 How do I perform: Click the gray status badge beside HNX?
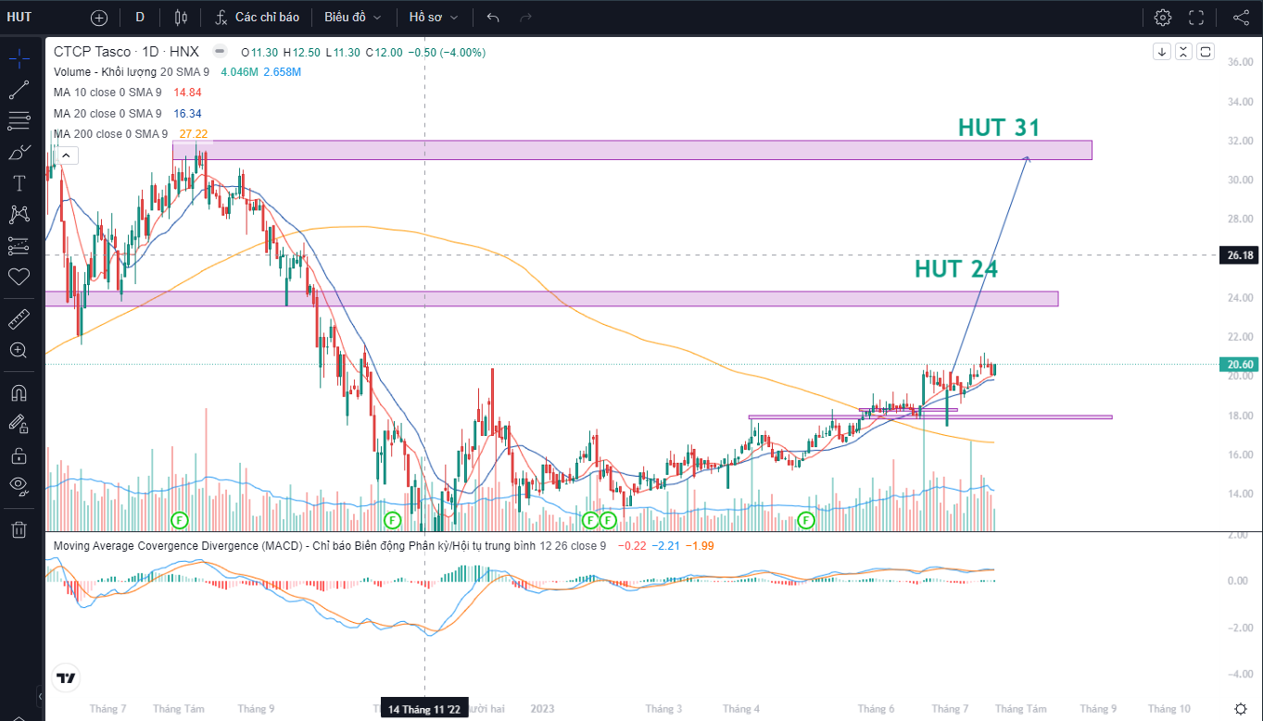tap(220, 52)
